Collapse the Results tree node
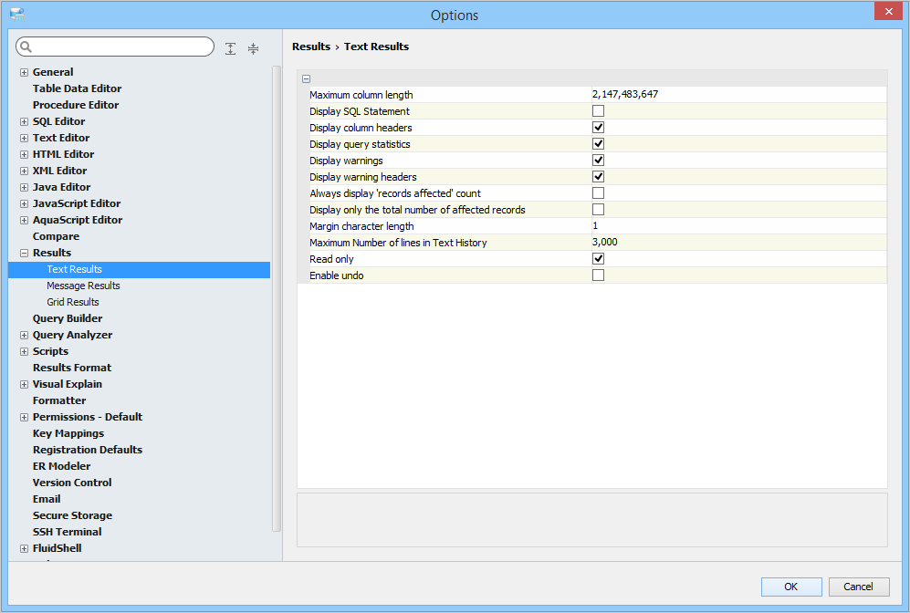Viewport: 910px width, 613px height. (24, 253)
